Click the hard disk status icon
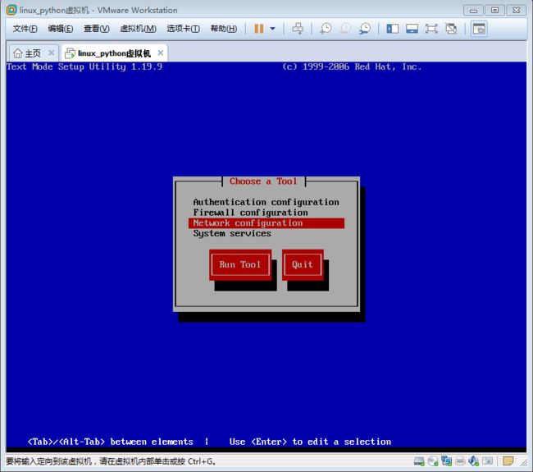Image resolution: width=533 pixels, height=472 pixels. pyautogui.click(x=419, y=461)
